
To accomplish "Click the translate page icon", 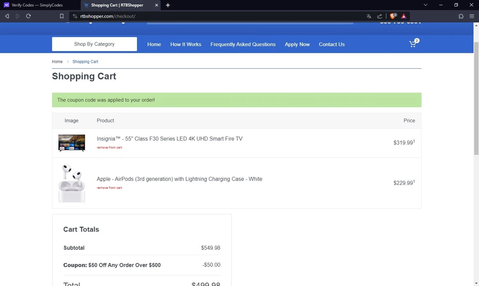I will pos(369,16).
